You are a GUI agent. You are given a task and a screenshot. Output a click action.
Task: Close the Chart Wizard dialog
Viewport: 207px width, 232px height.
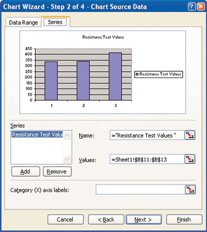click(201, 7)
